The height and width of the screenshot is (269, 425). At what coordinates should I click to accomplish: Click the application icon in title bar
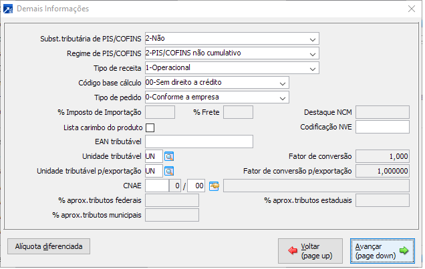[x=7, y=9]
